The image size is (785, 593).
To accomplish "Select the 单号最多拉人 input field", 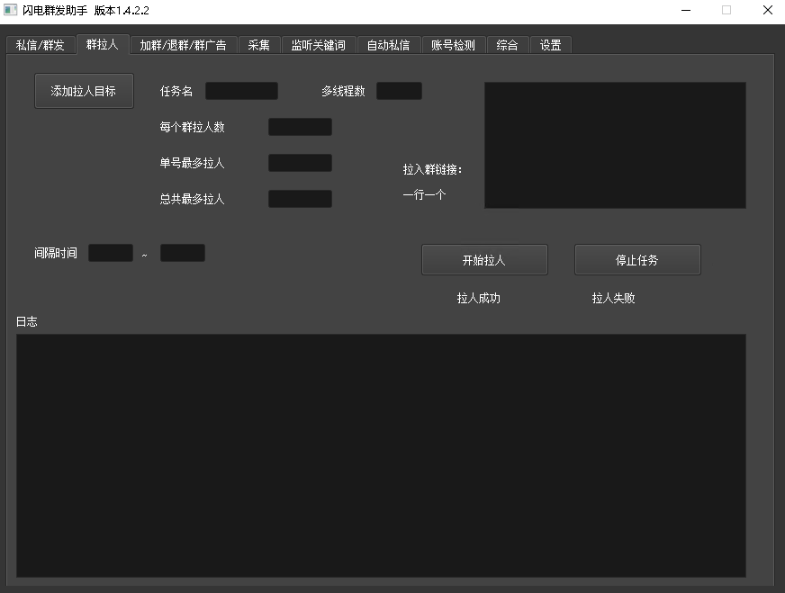I will coord(300,163).
